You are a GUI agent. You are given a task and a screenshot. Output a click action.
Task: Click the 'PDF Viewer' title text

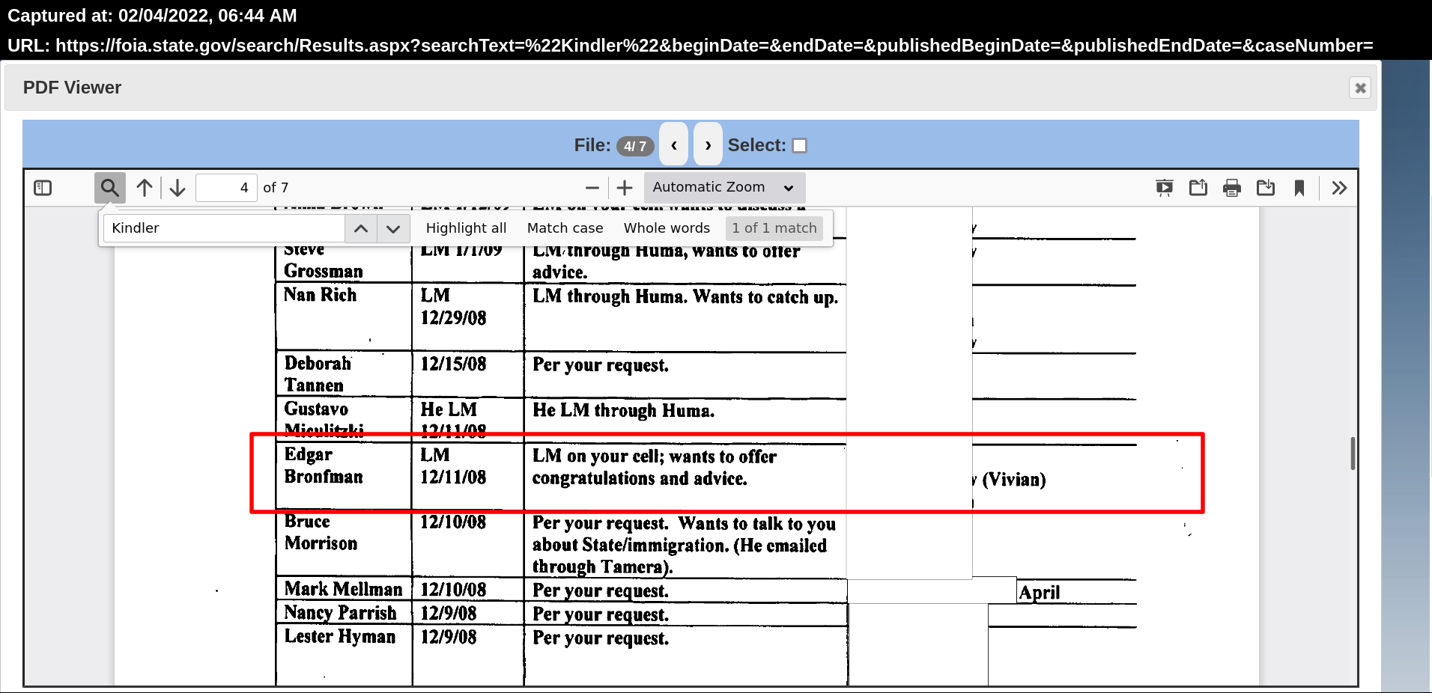(x=72, y=88)
